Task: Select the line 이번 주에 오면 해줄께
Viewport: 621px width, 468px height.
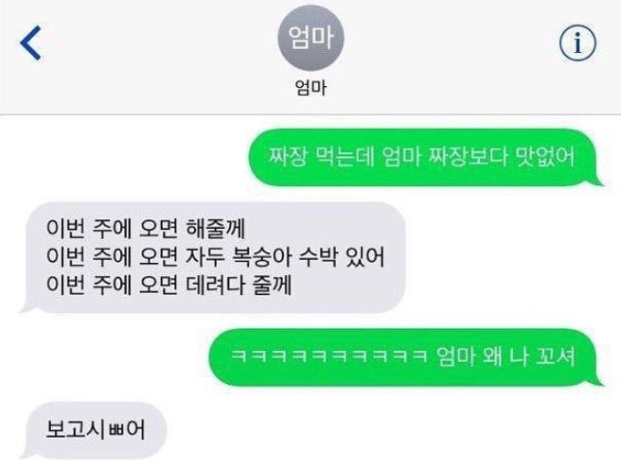Action: 146,228
